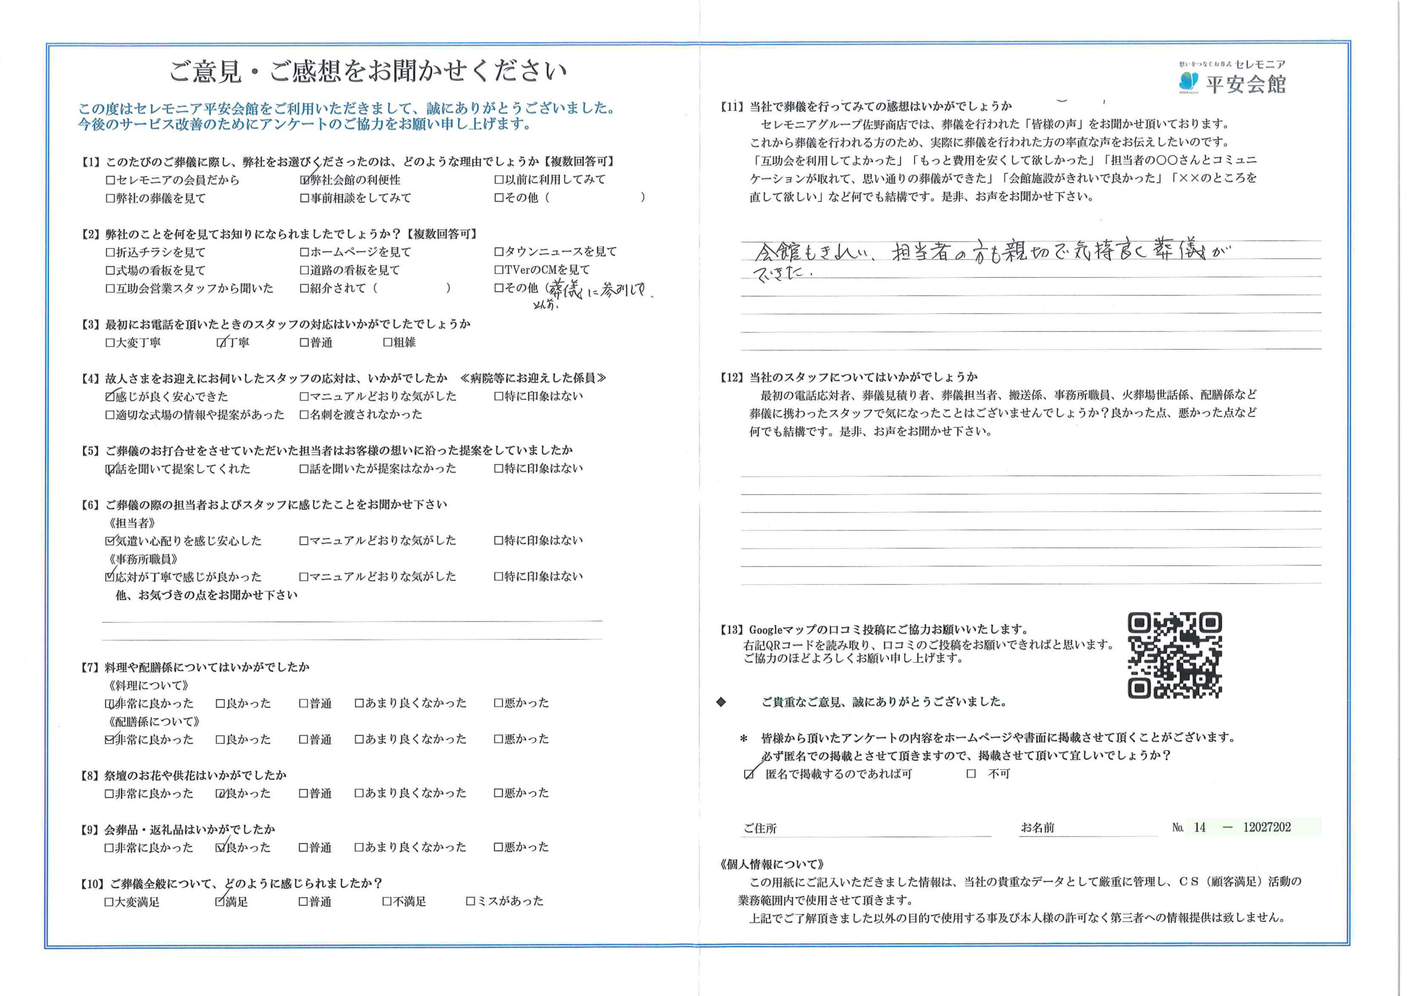Click the 《個人情報について》 heading
Viewport: 1408px width, 996px height.
(772, 864)
